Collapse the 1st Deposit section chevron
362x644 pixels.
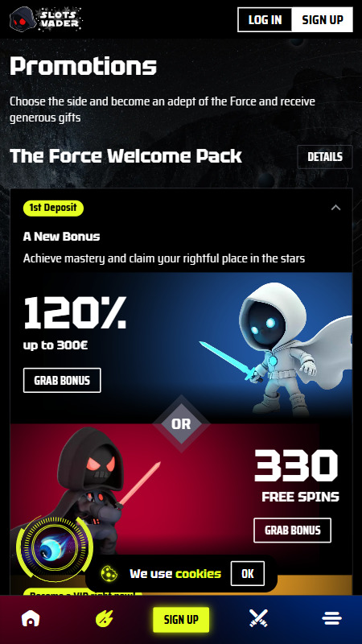click(x=335, y=208)
